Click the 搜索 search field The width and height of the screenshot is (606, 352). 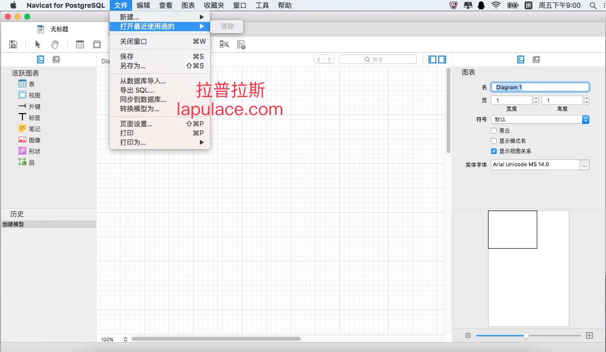click(378, 59)
